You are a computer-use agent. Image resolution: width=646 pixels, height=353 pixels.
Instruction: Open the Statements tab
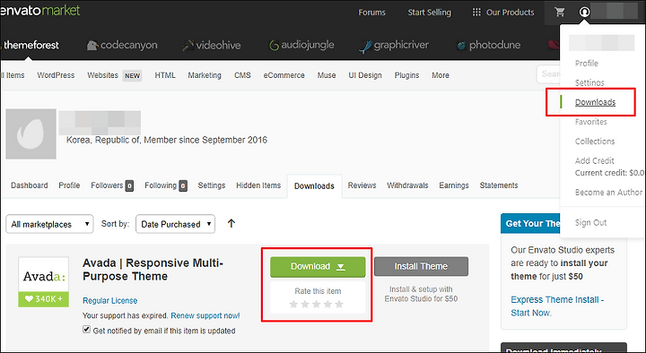[499, 185]
